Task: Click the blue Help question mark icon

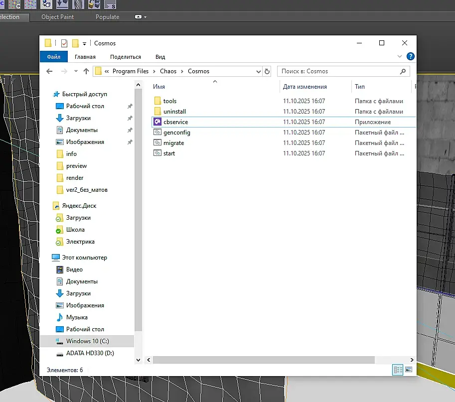Action: (x=410, y=57)
